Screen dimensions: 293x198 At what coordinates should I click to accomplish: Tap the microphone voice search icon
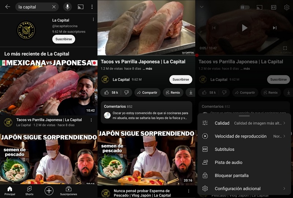(x=67, y=7)
